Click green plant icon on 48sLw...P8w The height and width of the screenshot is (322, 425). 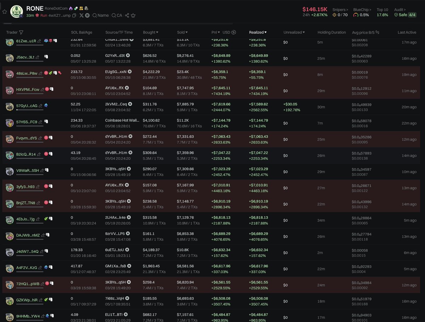(x=50, y=73)
